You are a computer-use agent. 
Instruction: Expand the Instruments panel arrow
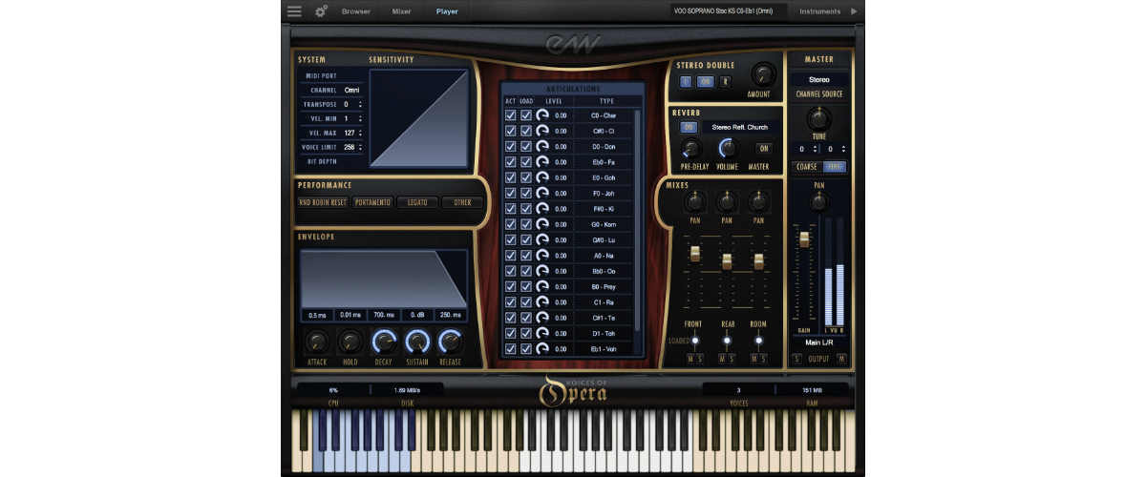pyautogui.click(x=854, y=11)
